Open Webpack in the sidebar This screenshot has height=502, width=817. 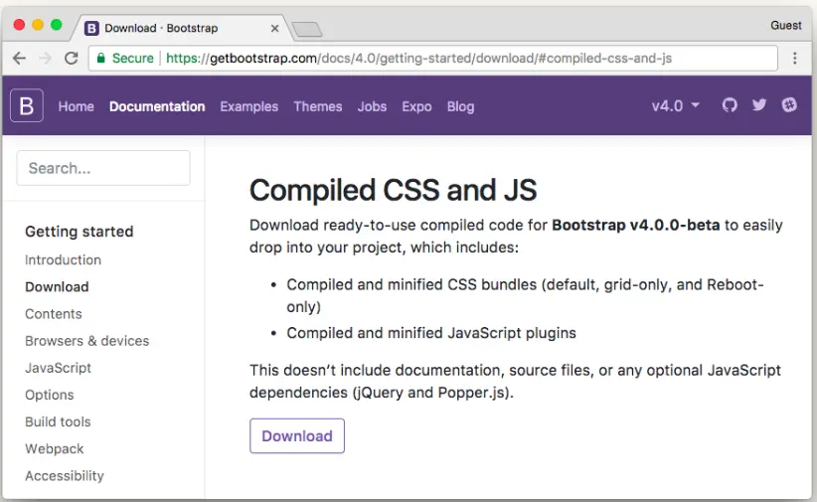click(55, 449)
